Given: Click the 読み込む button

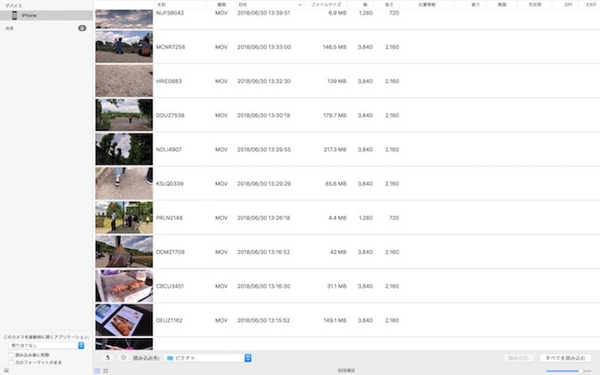Looking at the screenshot, I should coord(519,357).
